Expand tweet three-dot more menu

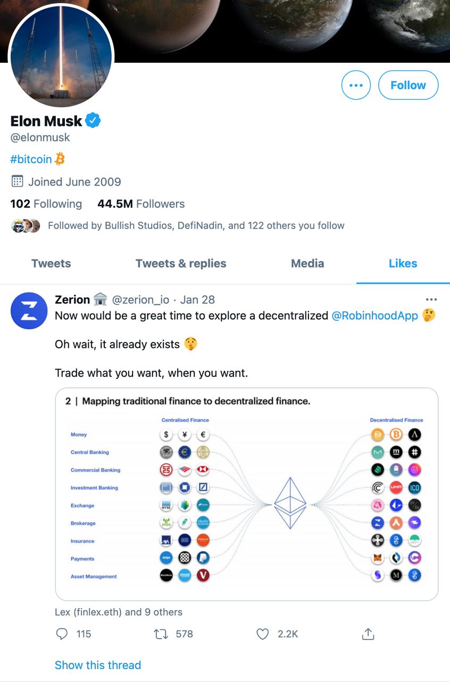(x=431, y=299)
